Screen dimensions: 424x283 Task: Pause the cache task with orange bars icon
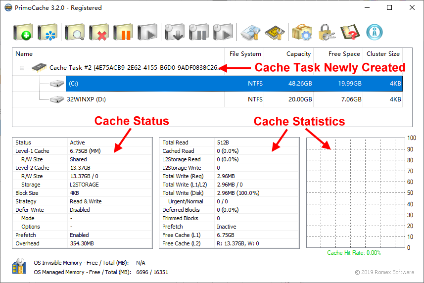[x=123, y=32]
